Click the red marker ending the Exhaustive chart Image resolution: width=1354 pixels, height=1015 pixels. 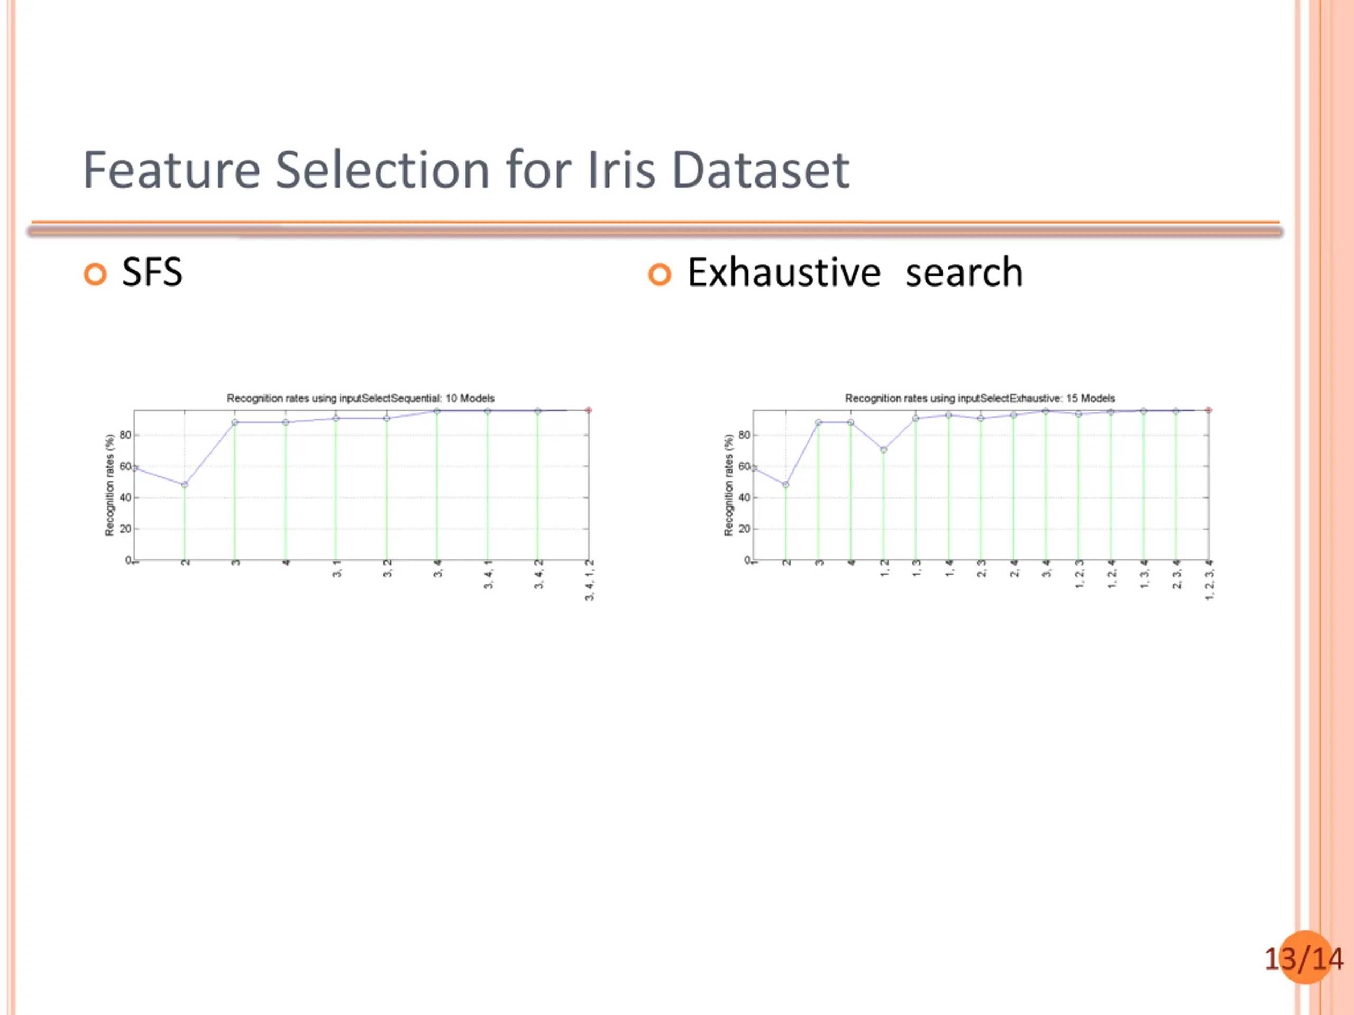click(x=1209, y=410)
